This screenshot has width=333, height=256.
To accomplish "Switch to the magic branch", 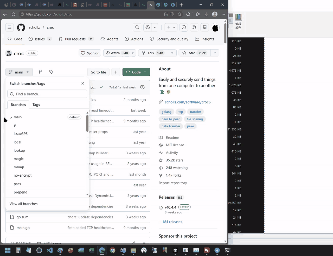I will [x=47, y=159].
